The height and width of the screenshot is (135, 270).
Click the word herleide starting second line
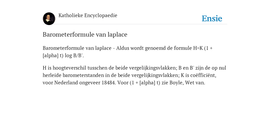[x=52, y=75]
